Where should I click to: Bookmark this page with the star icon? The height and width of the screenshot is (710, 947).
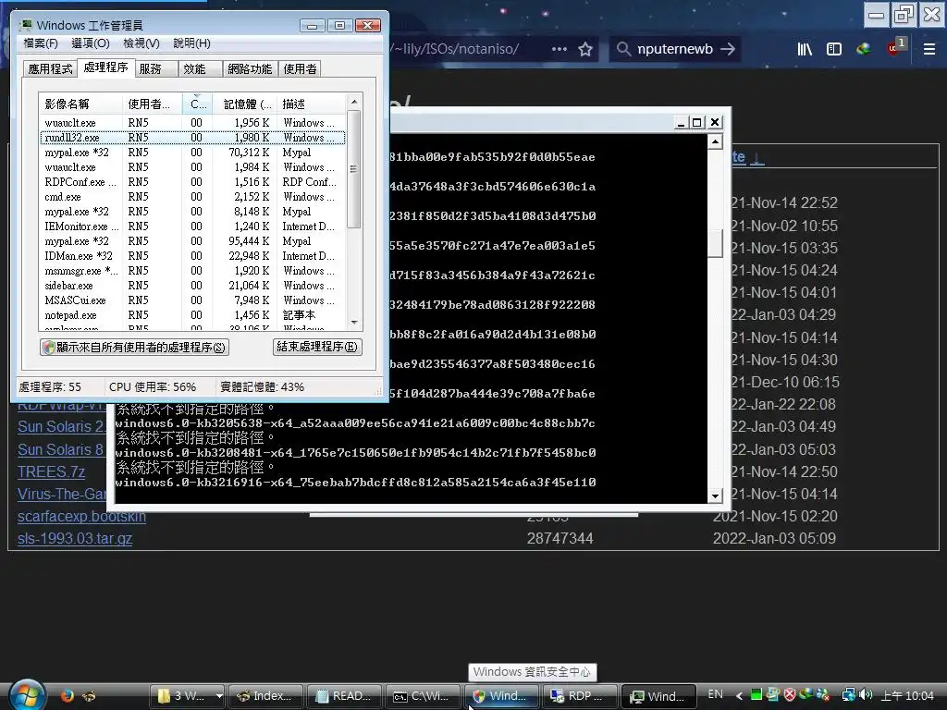tap(585, 49)
